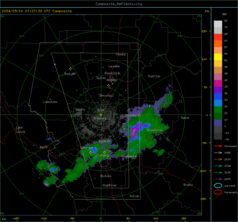Click the blue echo patch beside Cochrane
Viewport: 238px width, 222px height.
(x=94, y=150)
